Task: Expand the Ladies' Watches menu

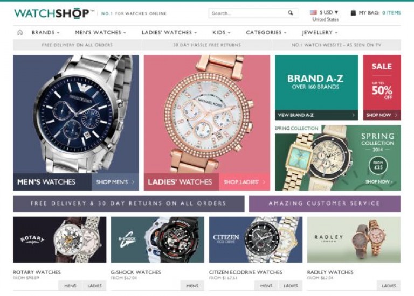Action: point(169,32)
